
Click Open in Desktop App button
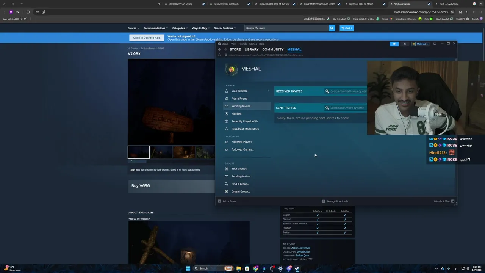pyautogui.click(x=146, y=38)
